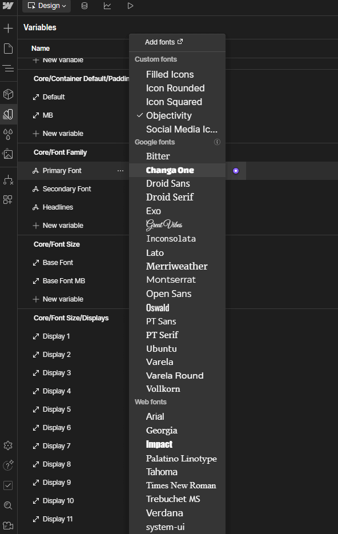Click the Webflow logo icon

pos(8,6)
